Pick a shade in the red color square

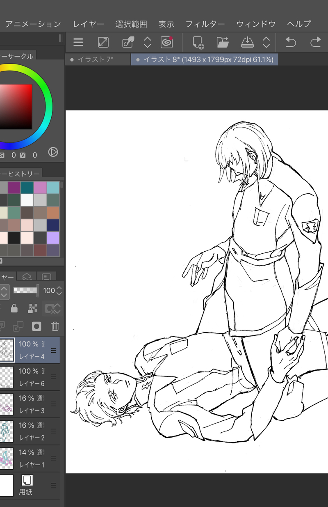pos(16,107)
